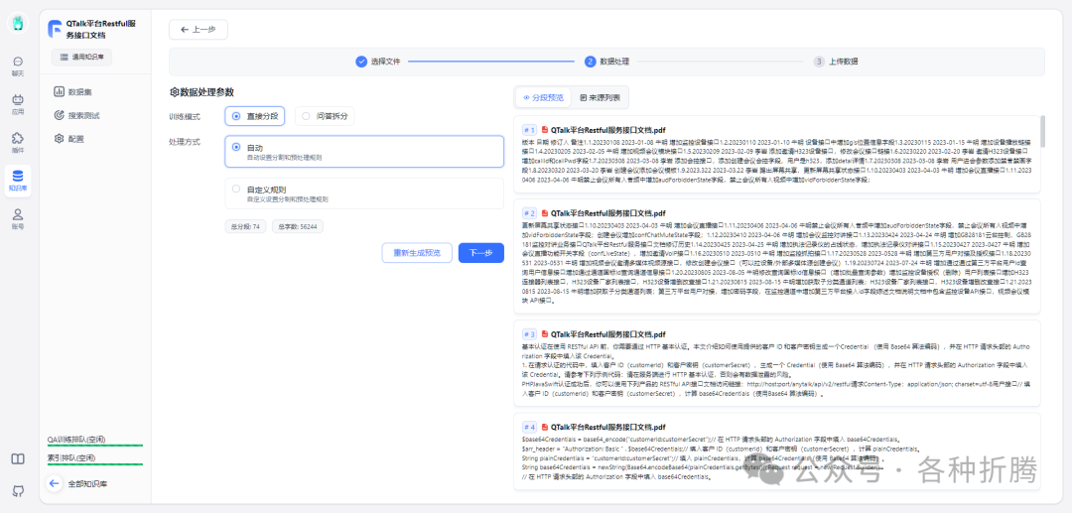Click the QA训练排队(空闲) status
The height and width of the screenshot is (513, 1072).
click(95, 440)
